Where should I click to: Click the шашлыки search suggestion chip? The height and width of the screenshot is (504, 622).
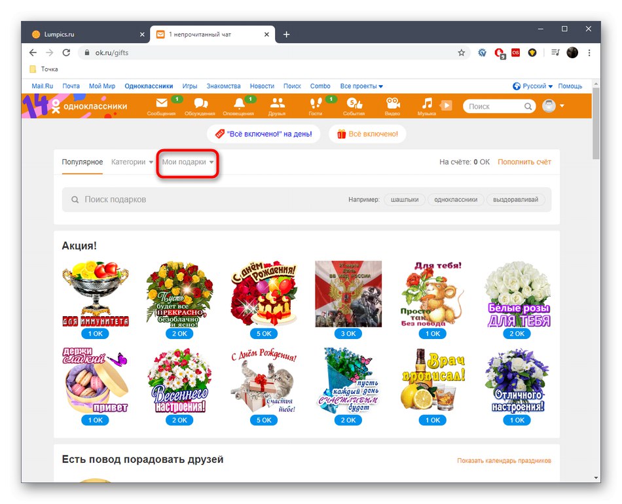[404, 200]
